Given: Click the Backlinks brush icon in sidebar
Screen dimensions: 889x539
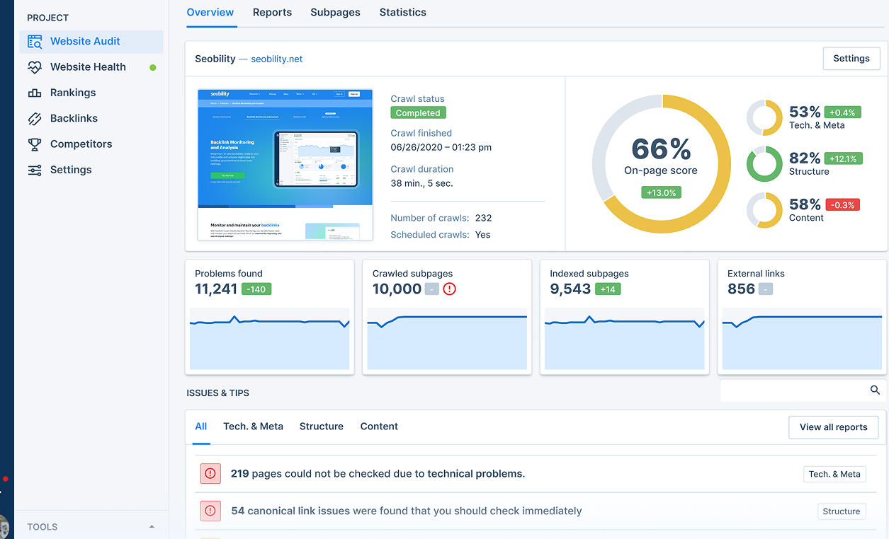Looking at the screenshot, I should point(34,118).
